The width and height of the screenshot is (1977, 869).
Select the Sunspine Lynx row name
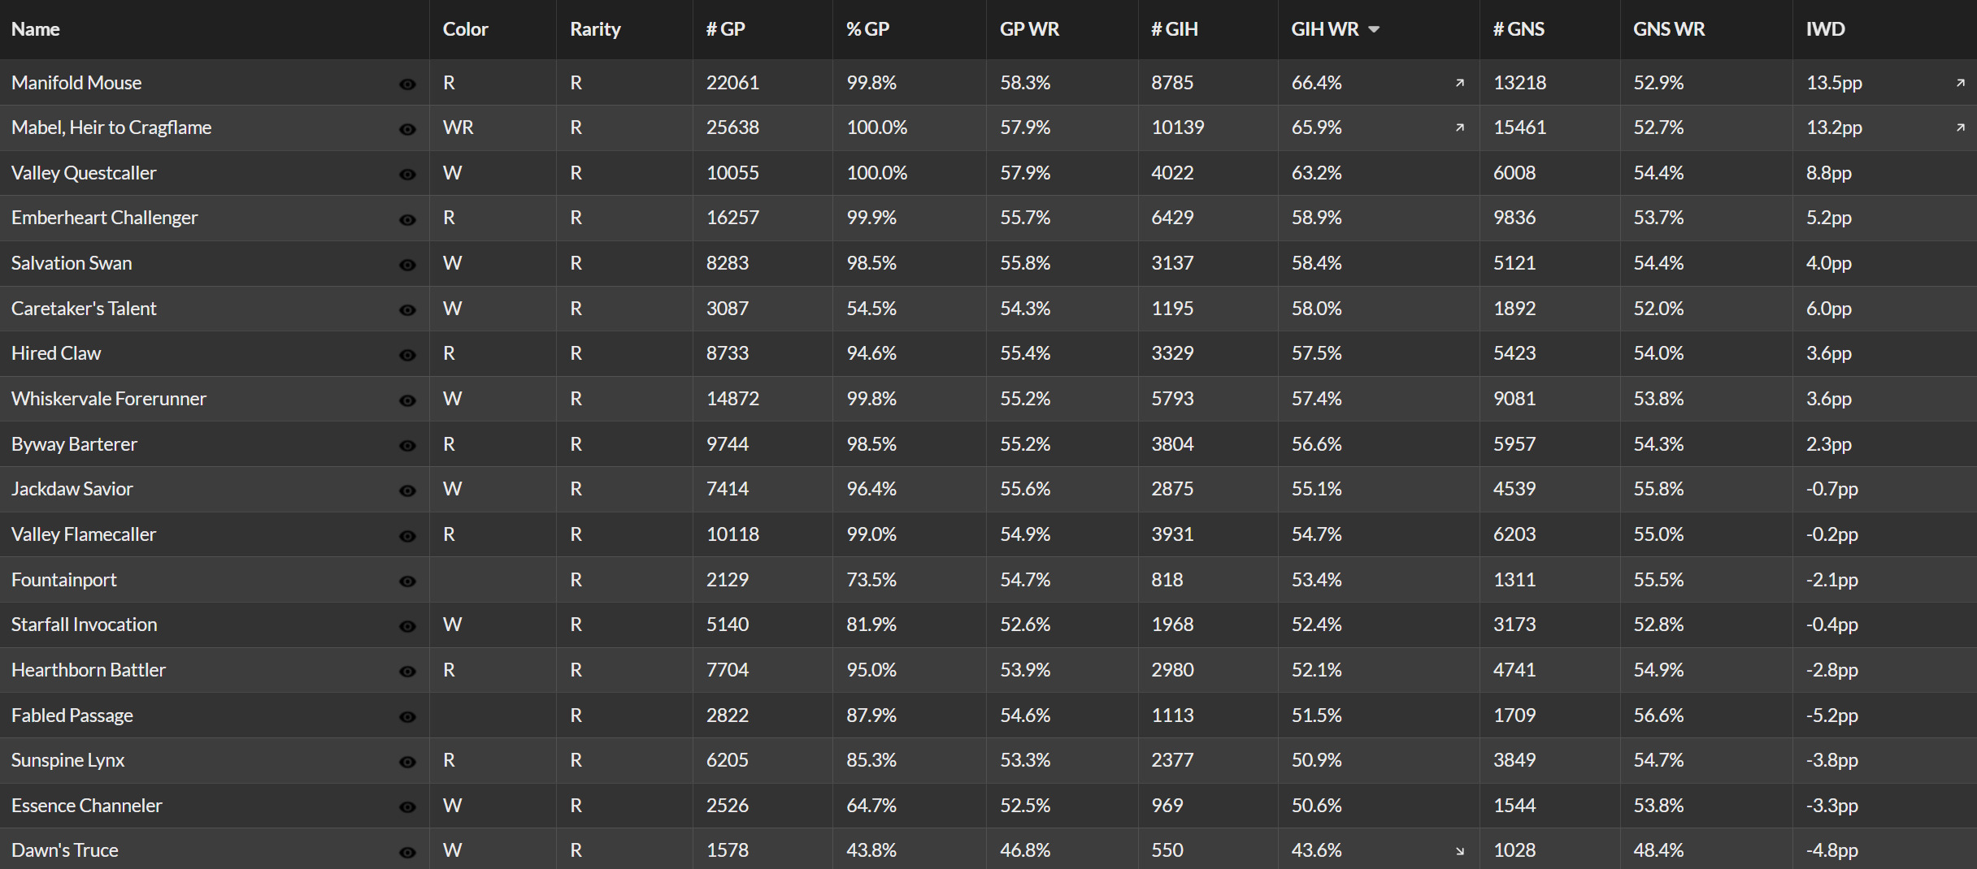click(68, 760)
